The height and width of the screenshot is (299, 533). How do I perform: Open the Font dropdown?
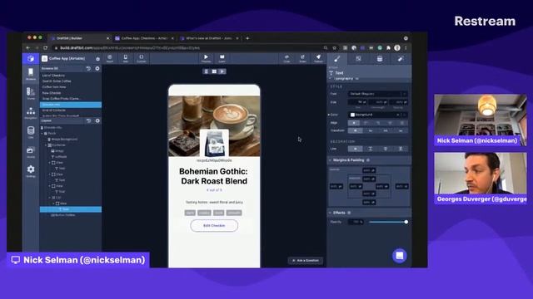point(377,94)
